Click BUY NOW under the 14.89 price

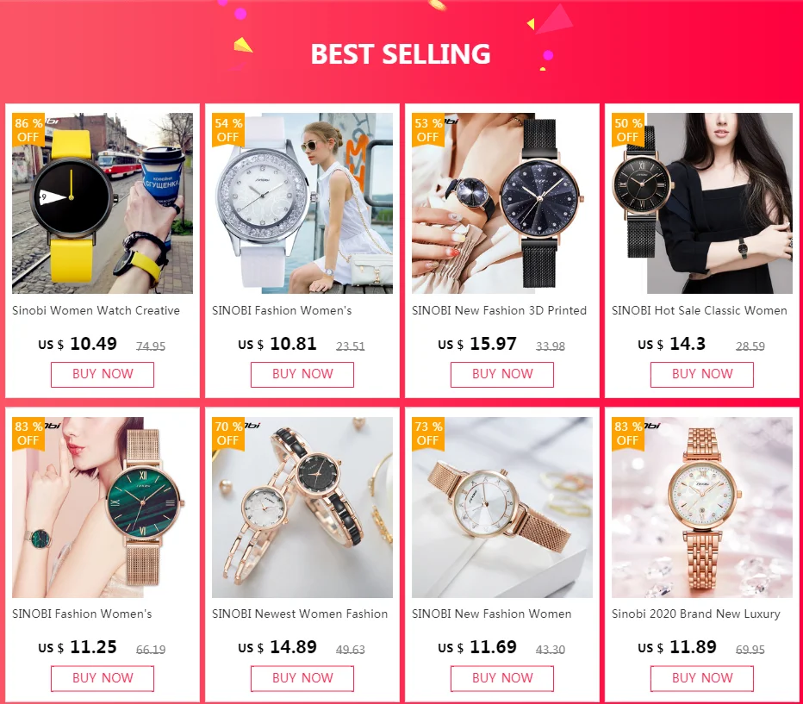pos(302,678)
